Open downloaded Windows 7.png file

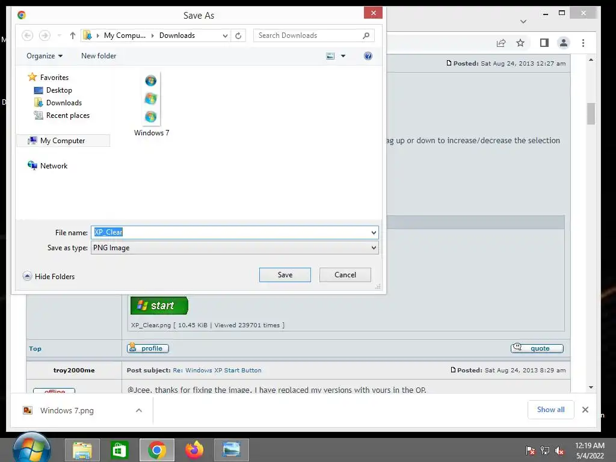tap(67, 410)
